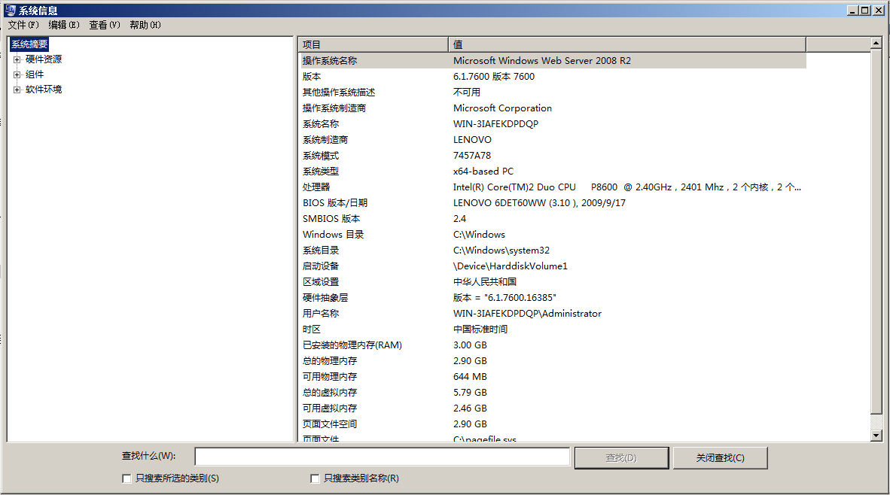The height and width of the screenshot is (495, 890).
Task: Select the 系统模式 row label
Action: point(321,156)
